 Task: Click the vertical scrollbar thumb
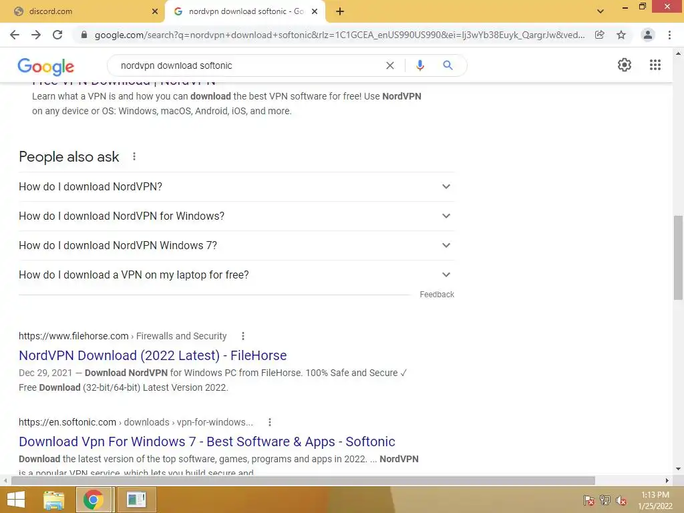point(678,257)
